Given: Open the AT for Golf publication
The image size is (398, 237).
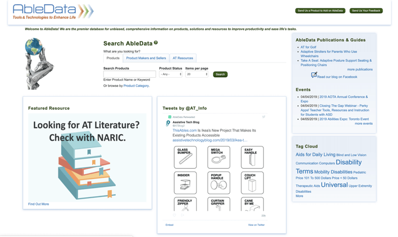Looking at the screenshot, I should click(308, 47).
